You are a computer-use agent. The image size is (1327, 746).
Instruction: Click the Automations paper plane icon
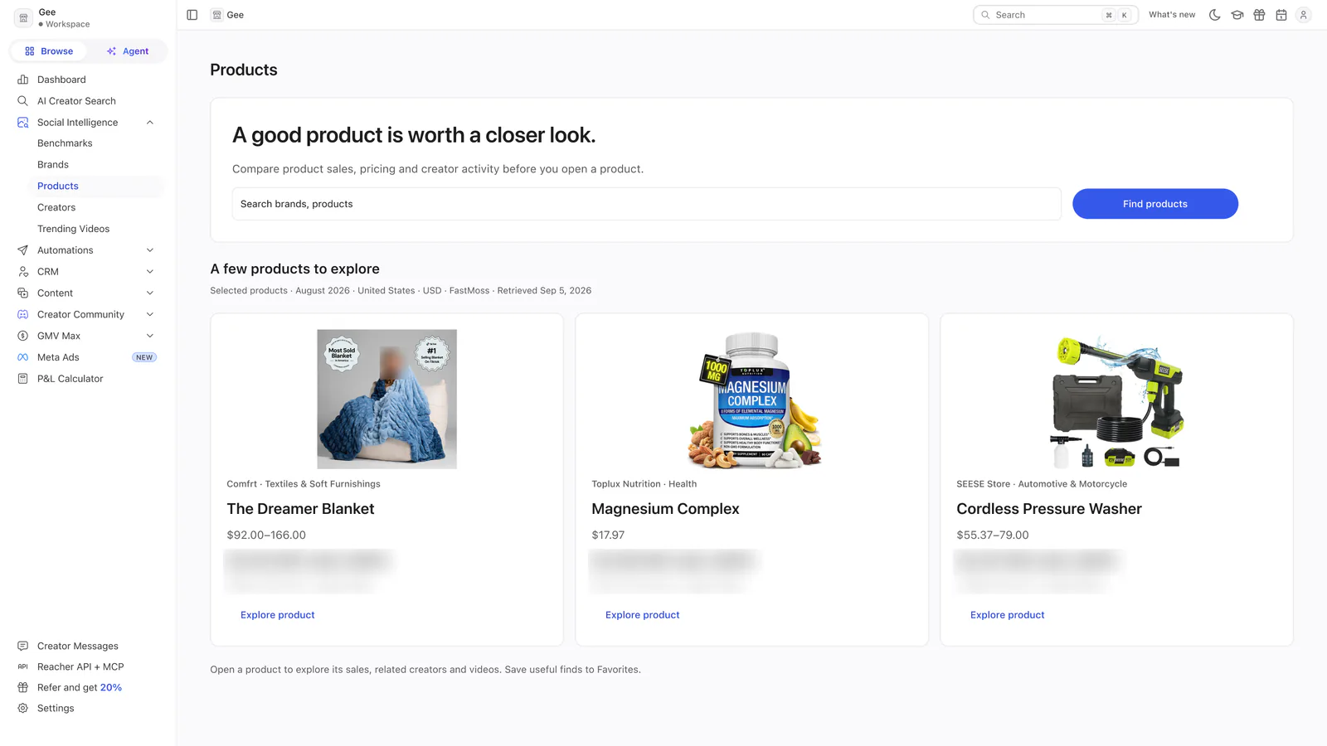point(23,250)
